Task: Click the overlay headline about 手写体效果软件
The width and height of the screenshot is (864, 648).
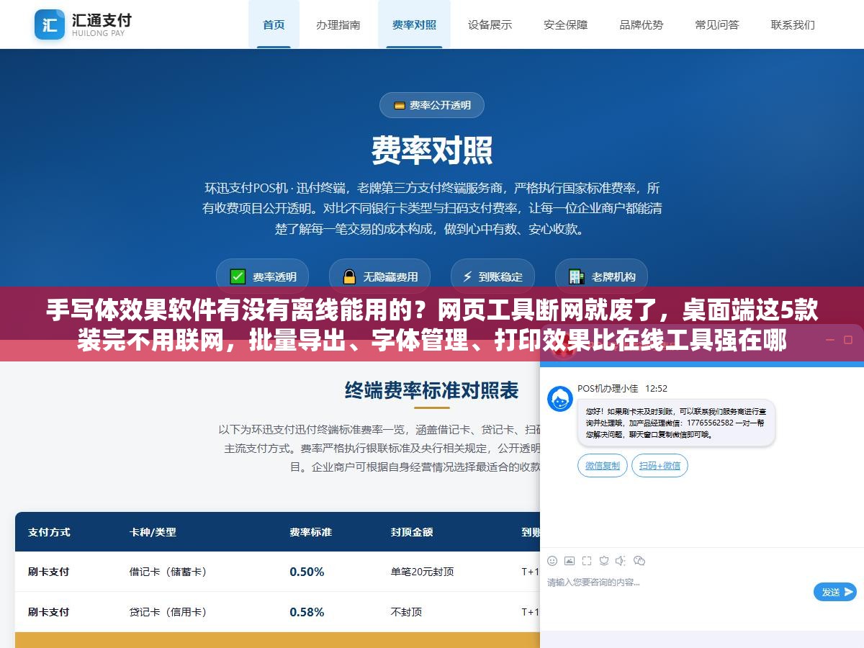Action: (432, 325)
